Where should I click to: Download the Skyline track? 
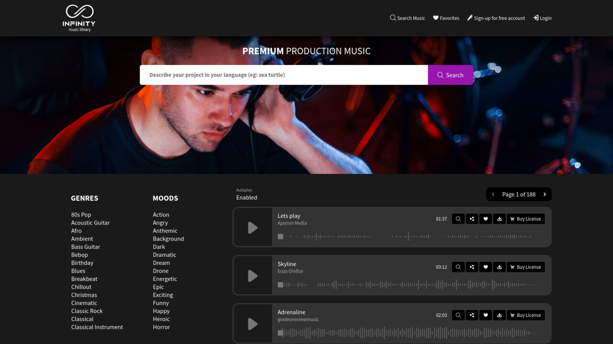pos(499,267)
